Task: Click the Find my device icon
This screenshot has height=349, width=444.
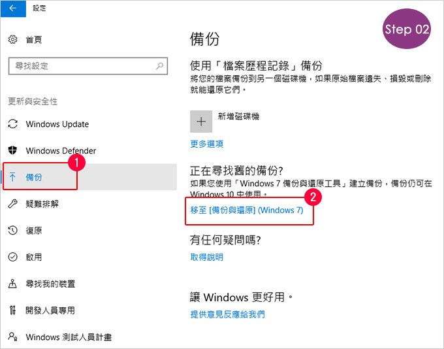Action: point(12,284)
